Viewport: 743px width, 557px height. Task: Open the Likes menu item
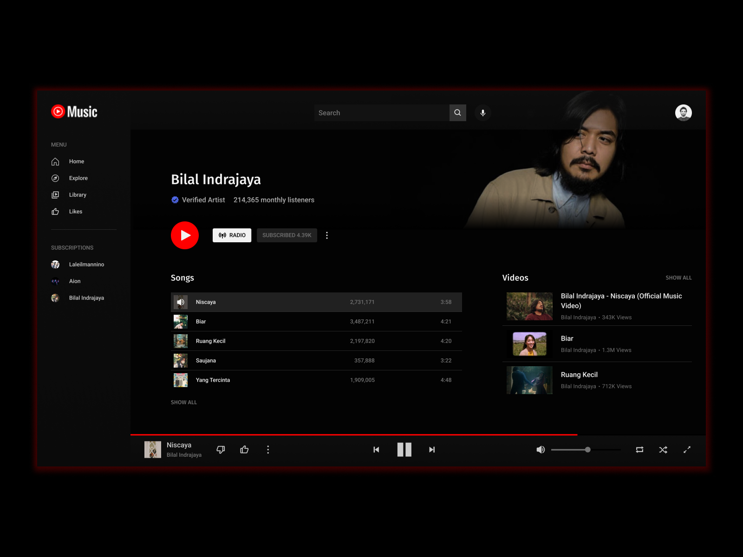click(76, 212)
